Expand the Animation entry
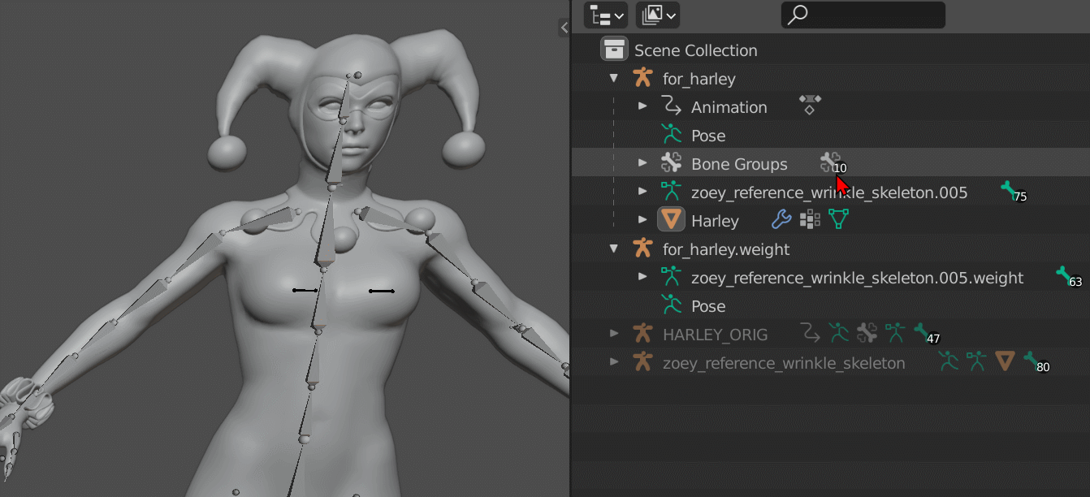Image resolution: width=1090 pixels, height=497 pixels. click(642, 106)
